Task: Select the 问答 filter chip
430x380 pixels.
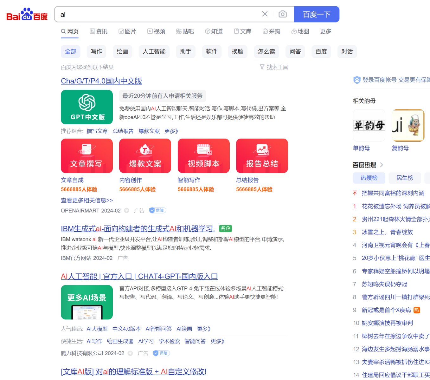Action: tap(295, 51)
